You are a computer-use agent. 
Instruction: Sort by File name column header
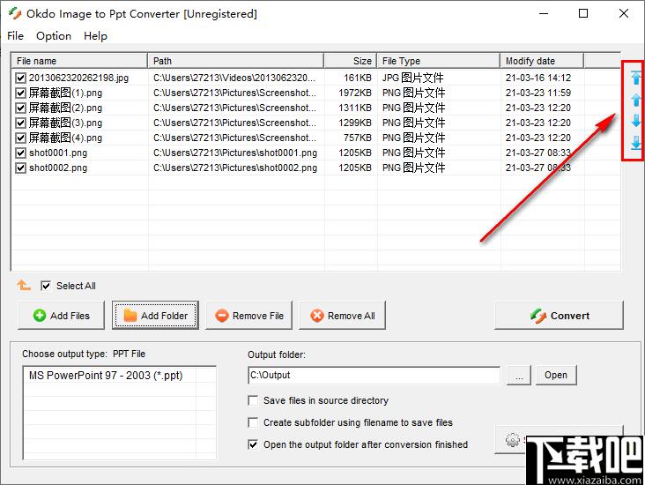point(79,61)
